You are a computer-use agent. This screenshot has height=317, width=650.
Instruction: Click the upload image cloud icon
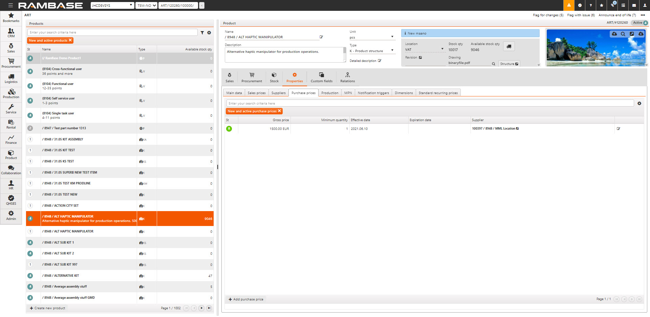pyautogui.click(x=614, y=34)
